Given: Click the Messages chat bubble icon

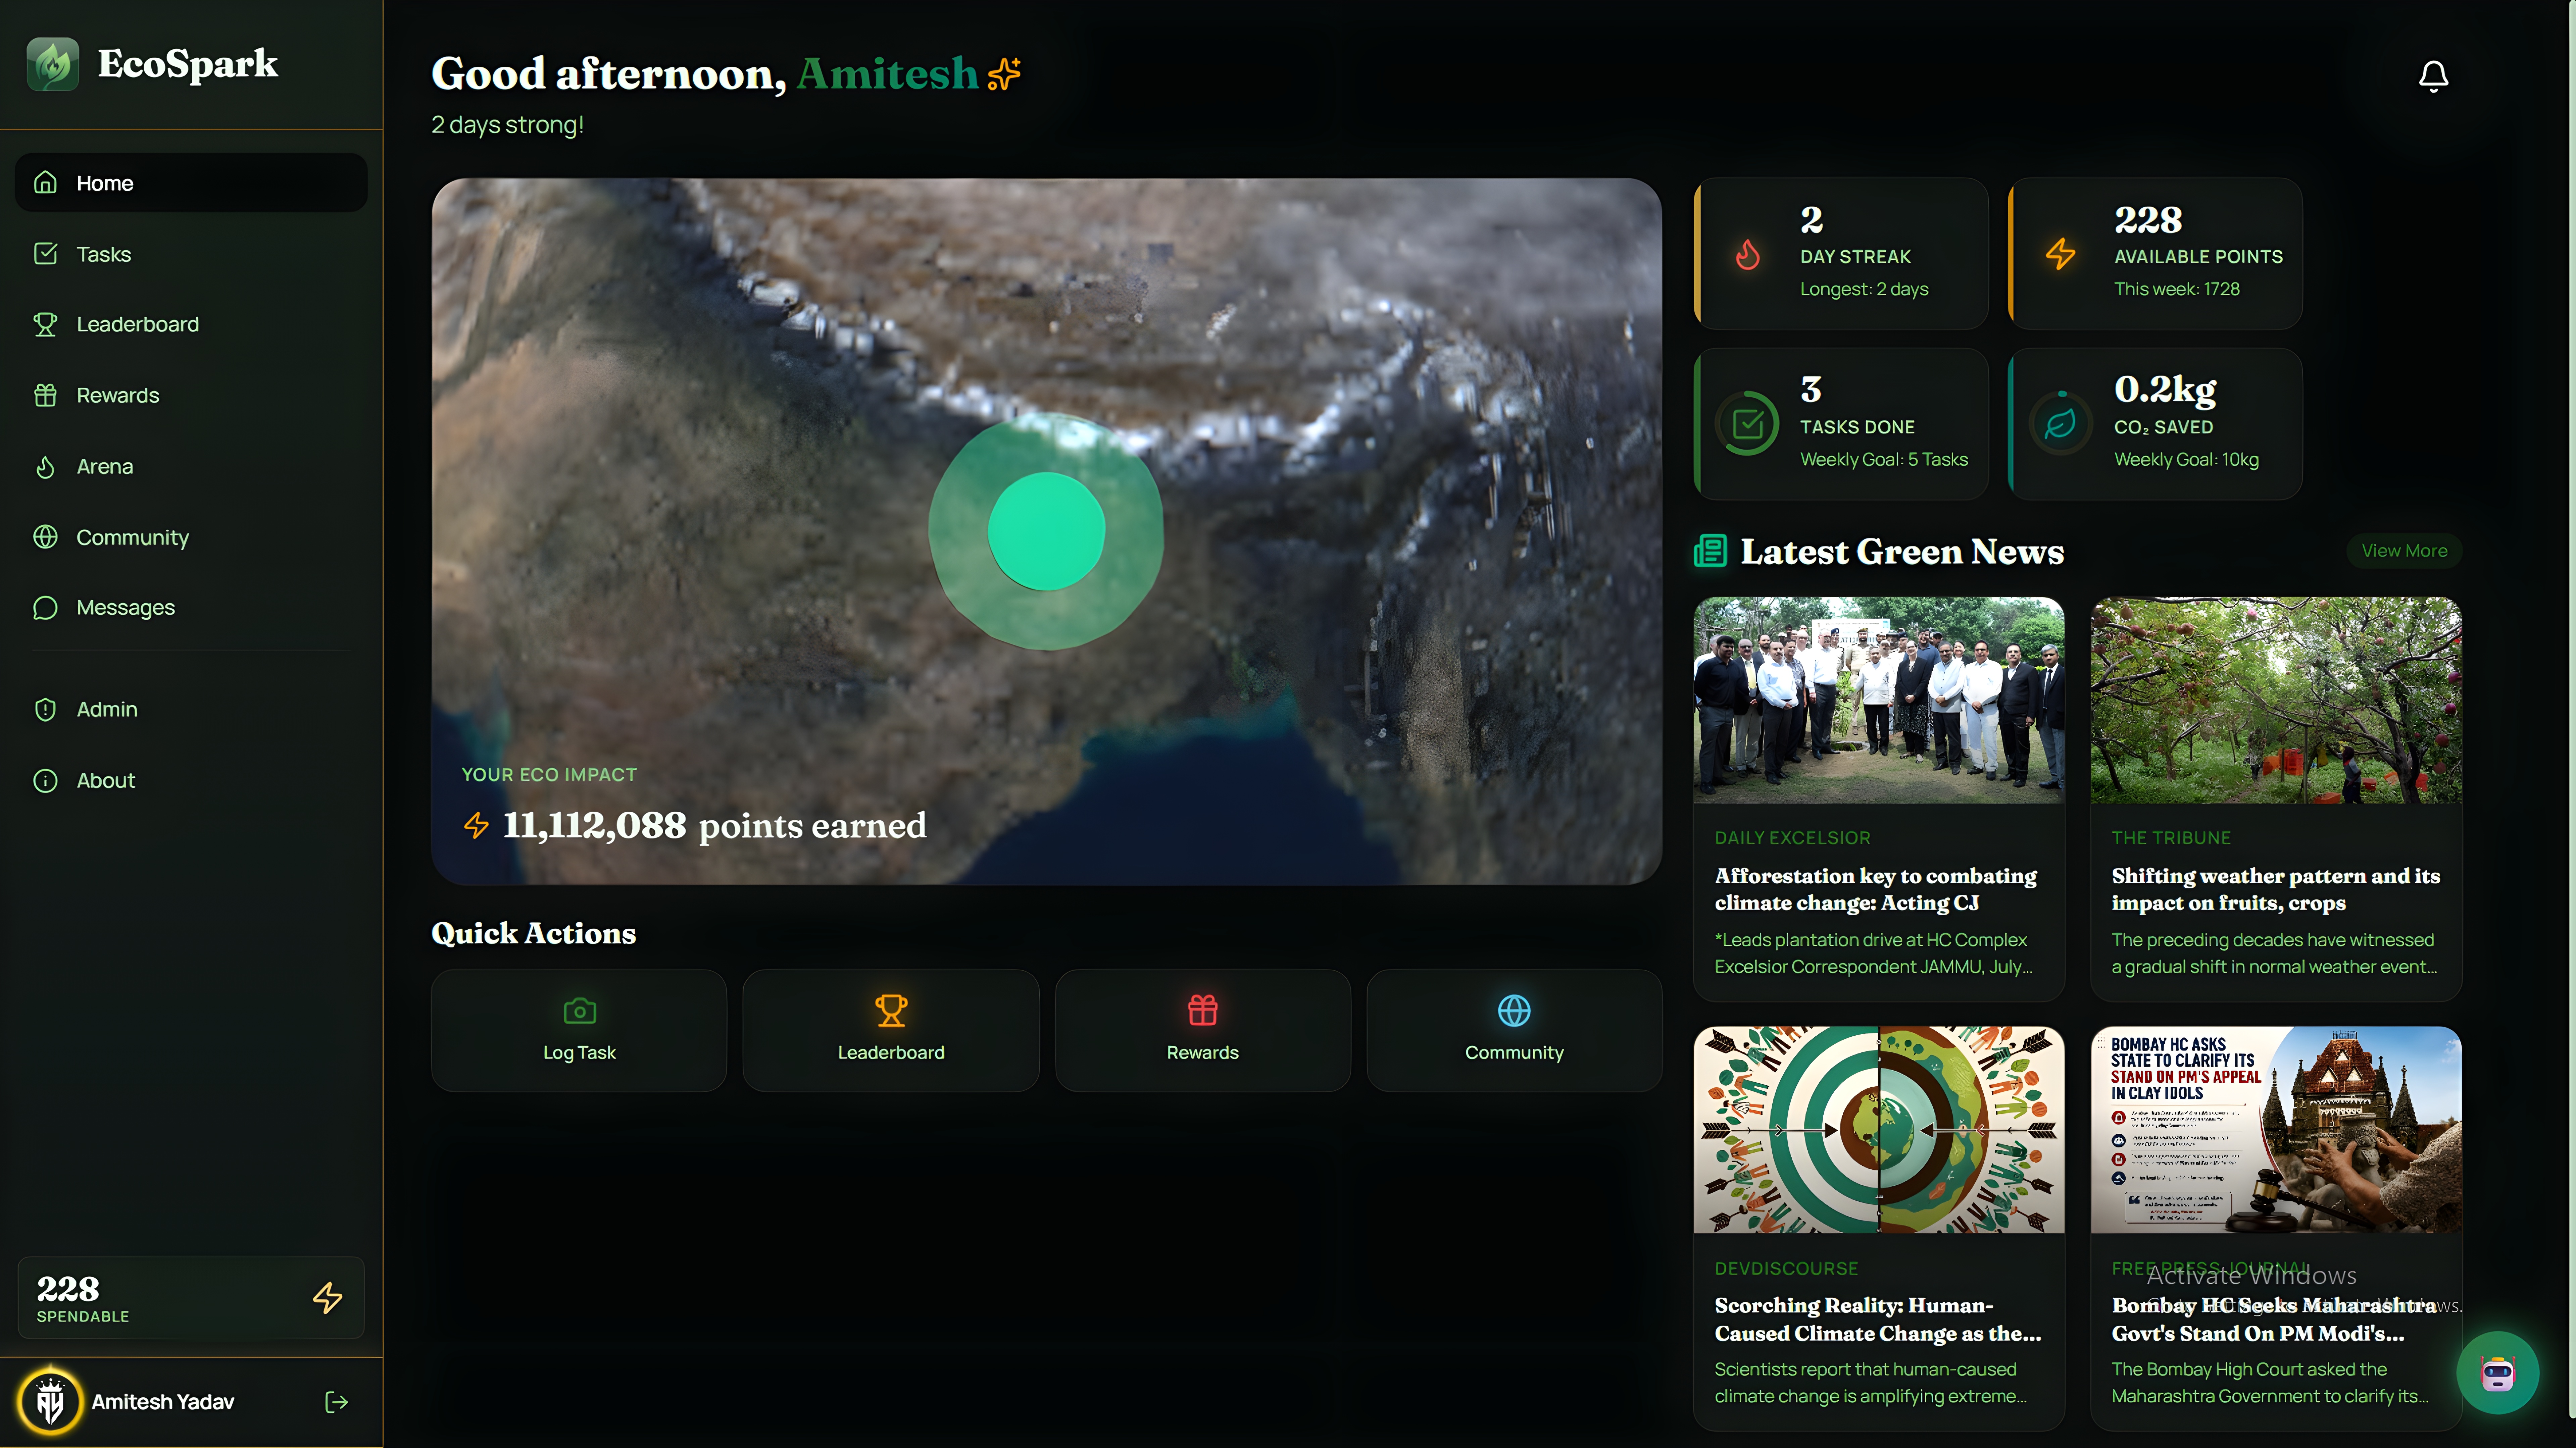Looking at the screenshot, I should click(45, 608).
